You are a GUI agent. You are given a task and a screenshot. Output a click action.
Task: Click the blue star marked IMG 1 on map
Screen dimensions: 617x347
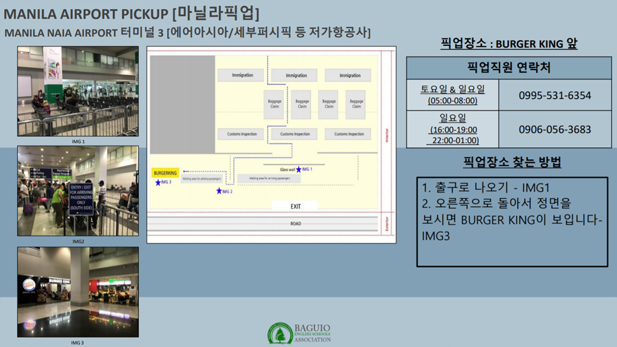299,169
